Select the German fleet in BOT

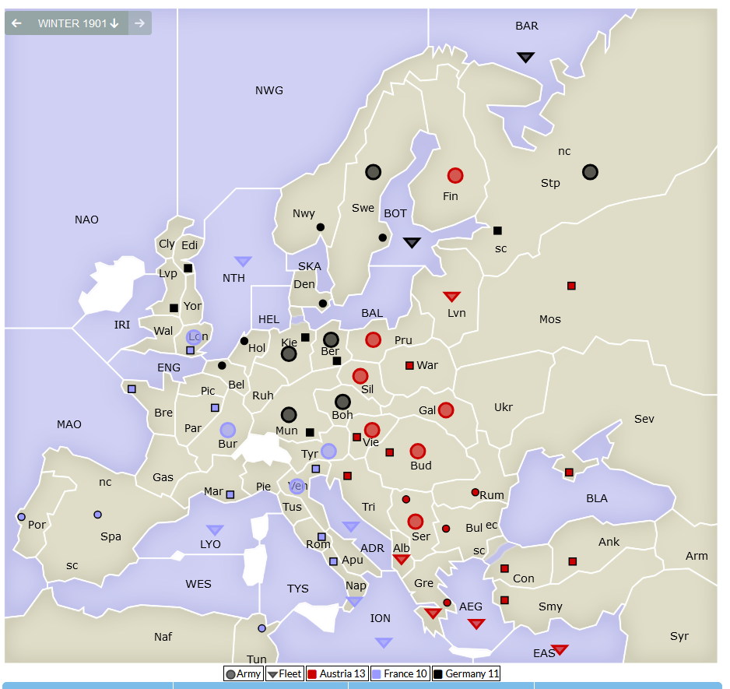click(x=412, y=243)
